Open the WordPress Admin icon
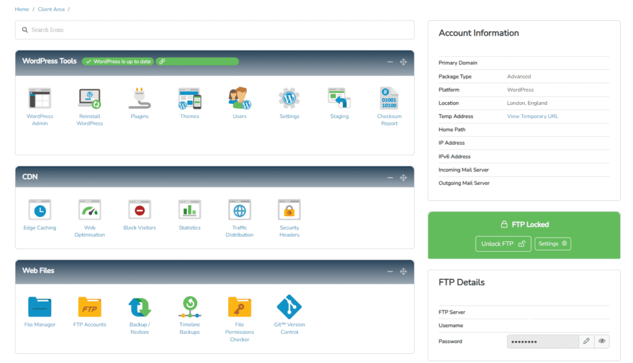Screen dimensions: 633x363 click(x=40, y=98)
